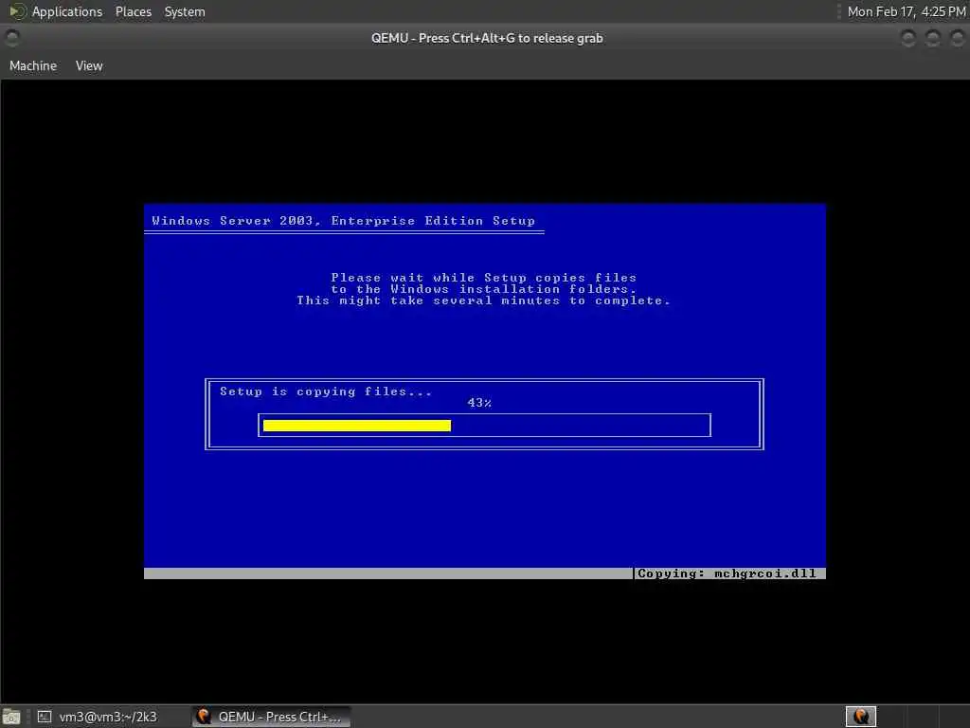Click the show desktop icon in taskbar
This screenshot has width=970, height=728.
click(11, 718)
